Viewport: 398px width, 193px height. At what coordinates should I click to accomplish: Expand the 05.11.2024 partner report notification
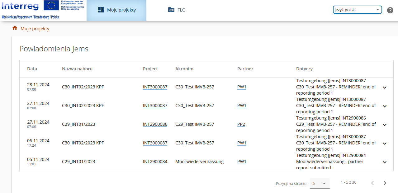coord(385,162)
